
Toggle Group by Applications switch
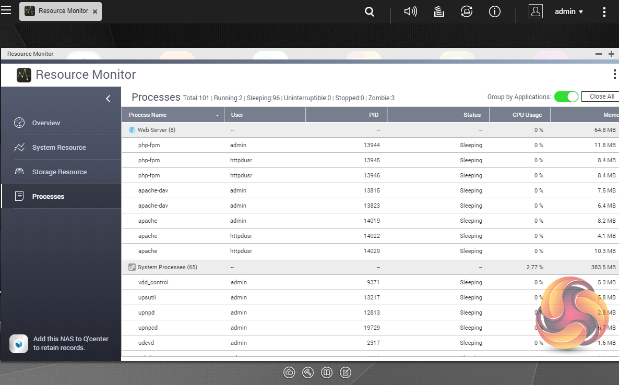(566, 97)
